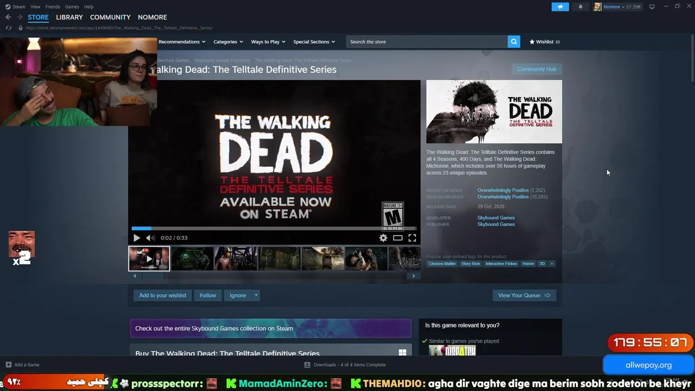Image resolution: width=695 pixels, height=391 pixels.
Task: Open the View menu
Action: tap(35, 7)
